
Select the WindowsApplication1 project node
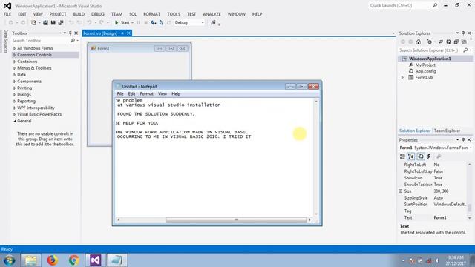click(x=430, y=59)
